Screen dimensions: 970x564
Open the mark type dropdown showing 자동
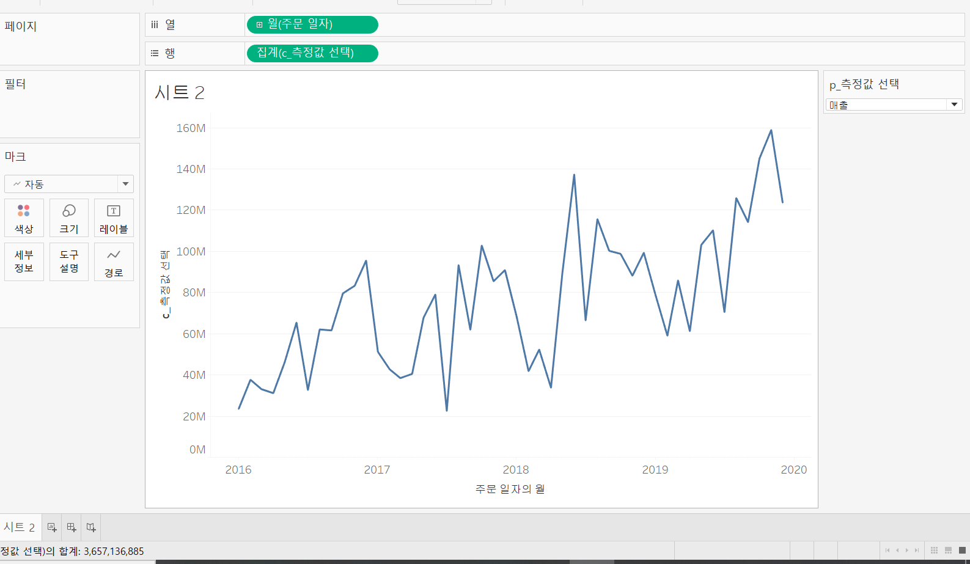coord(69,184)
